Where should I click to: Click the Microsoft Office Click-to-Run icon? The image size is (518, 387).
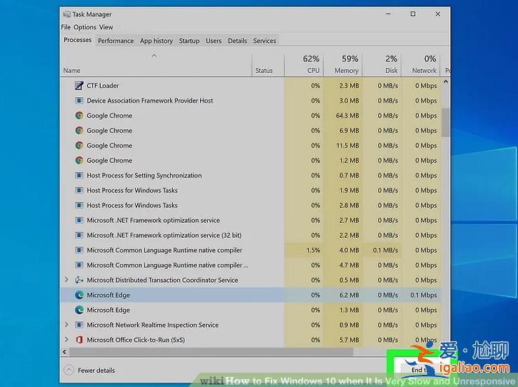[x=79, y=340]
